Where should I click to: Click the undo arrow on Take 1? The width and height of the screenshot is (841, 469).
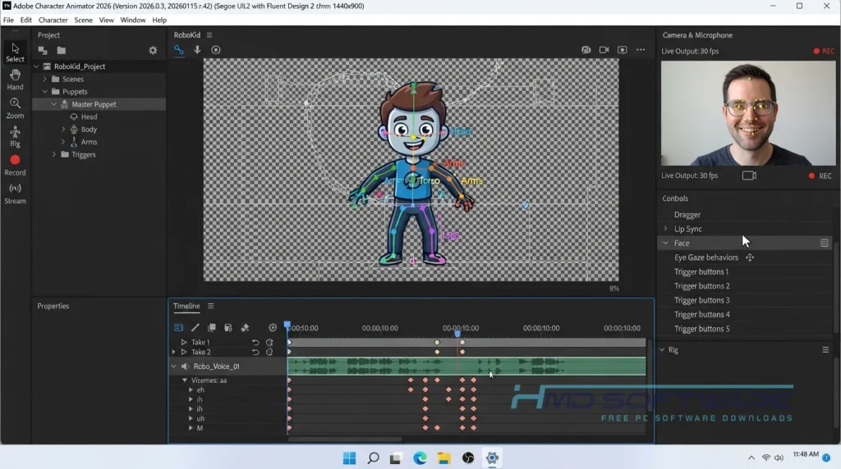[255, 342]
